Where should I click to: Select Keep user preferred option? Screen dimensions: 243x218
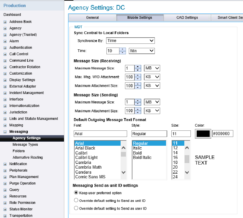point(76,193)
